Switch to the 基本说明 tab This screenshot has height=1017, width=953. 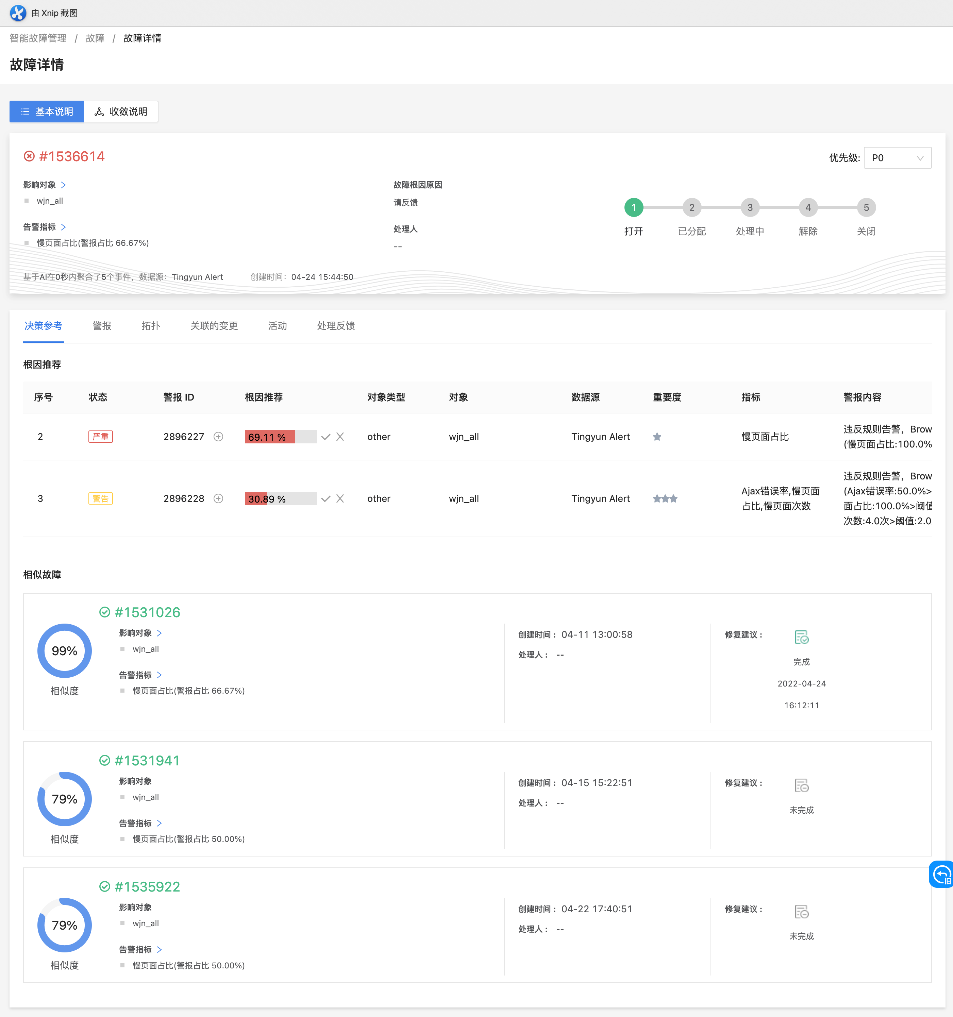47,112
